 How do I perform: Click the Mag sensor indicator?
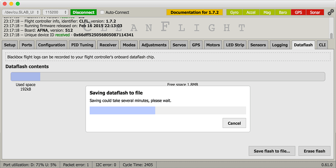pyautogui.click(x=267, y=12)
